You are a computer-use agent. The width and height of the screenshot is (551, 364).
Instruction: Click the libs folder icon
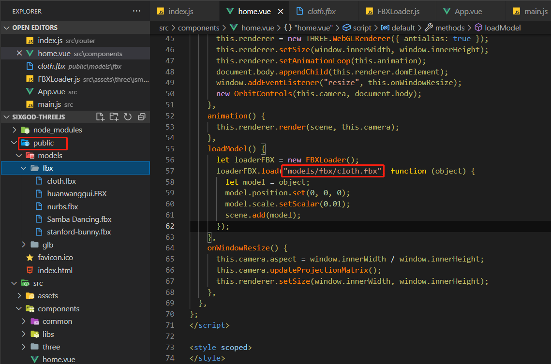35,334
